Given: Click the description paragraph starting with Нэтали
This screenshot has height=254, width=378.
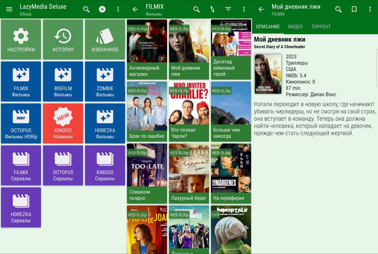Looking at the screenshot, I should click(315, 119).
